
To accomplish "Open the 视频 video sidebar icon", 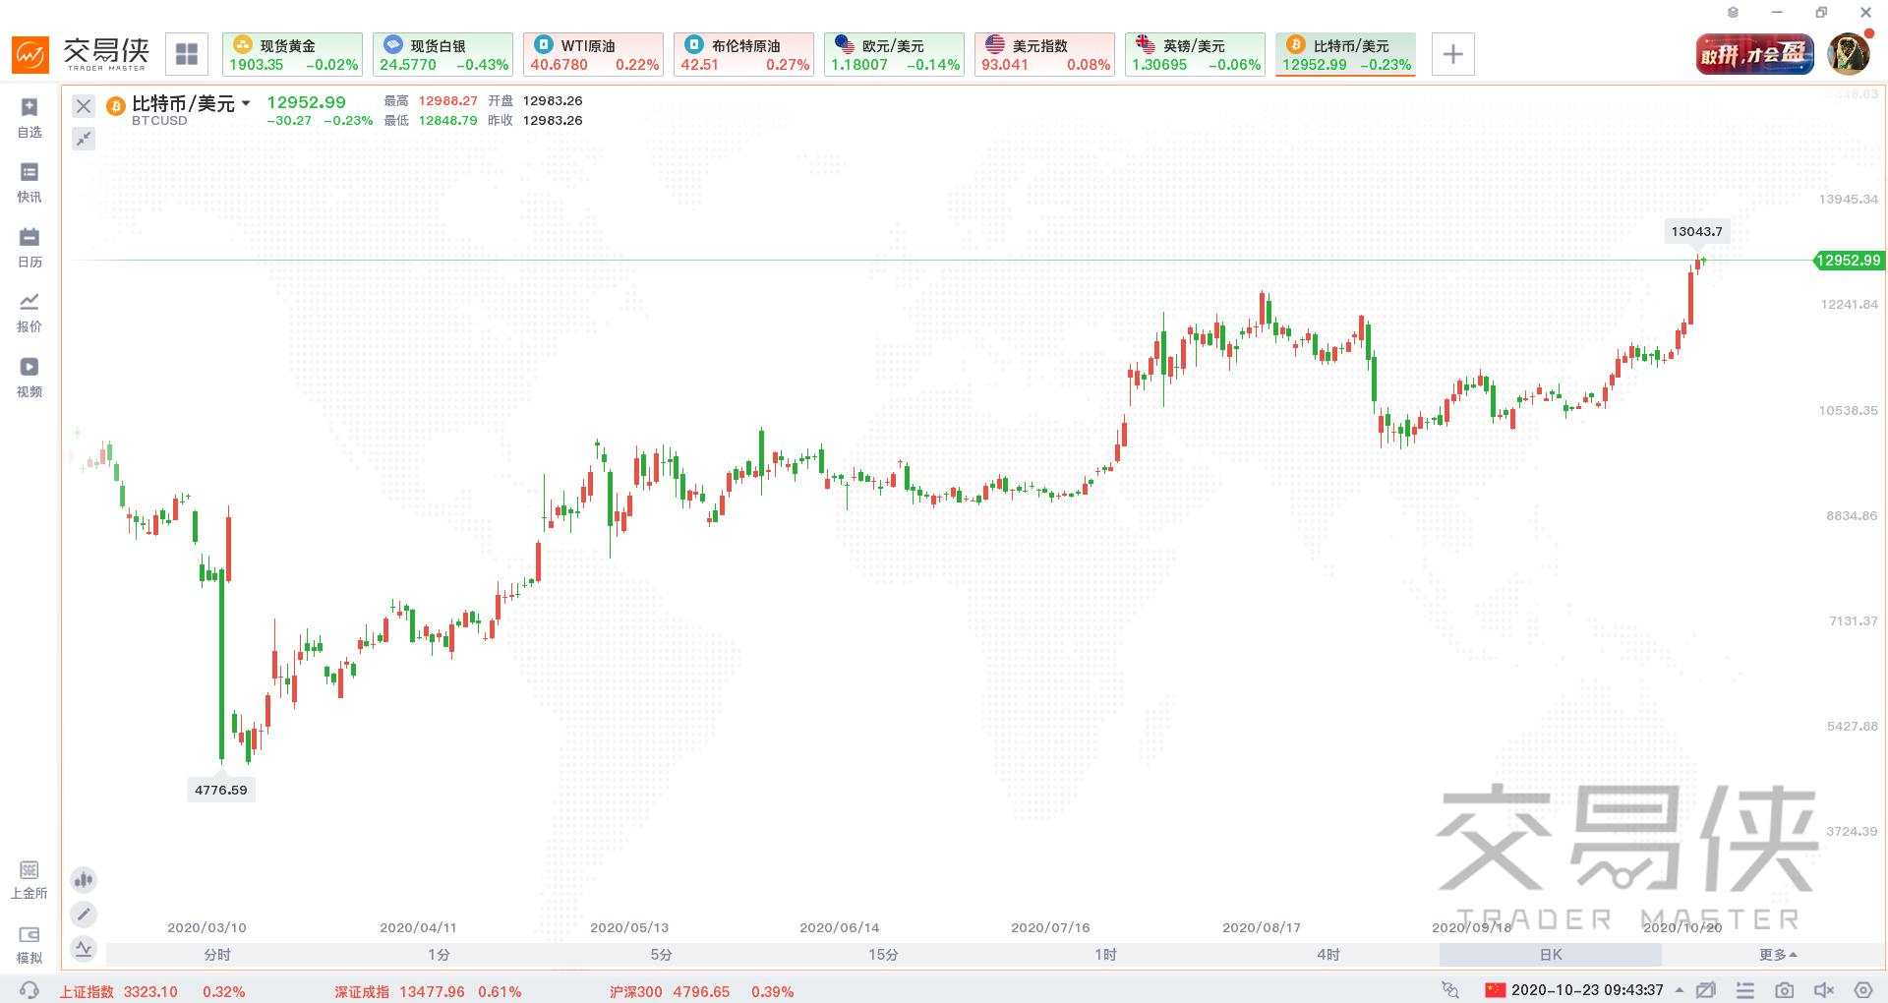I will tap(29, 377).
